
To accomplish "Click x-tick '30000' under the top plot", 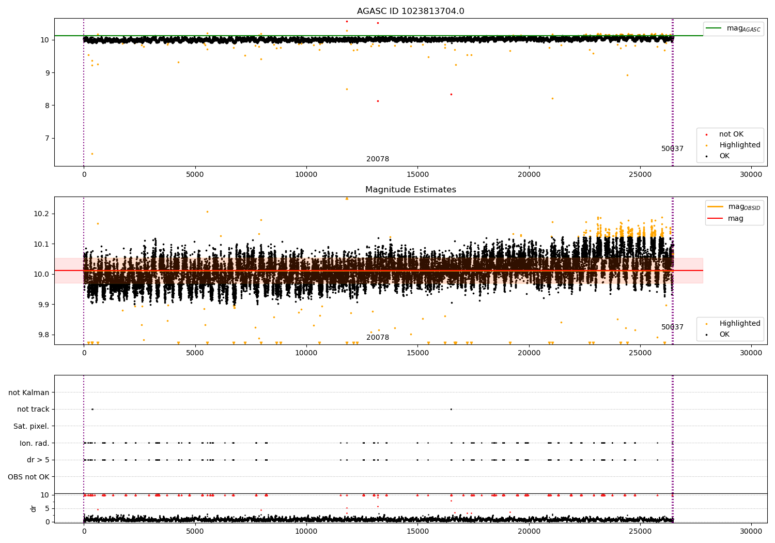I will point(751,175).
